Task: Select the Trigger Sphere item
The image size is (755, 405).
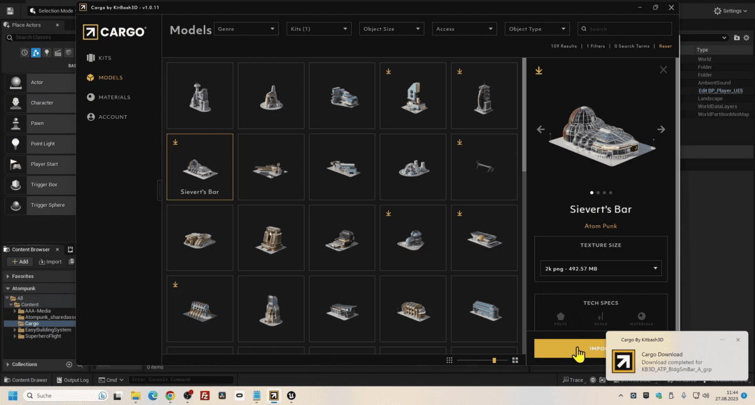Action: tap(40, 205)
